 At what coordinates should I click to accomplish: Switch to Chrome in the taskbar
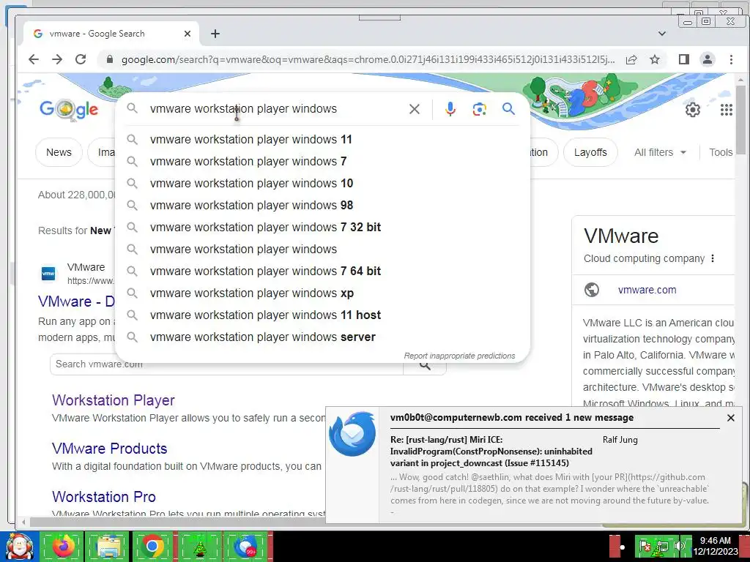pyautogui.click(x=152, y=546)
